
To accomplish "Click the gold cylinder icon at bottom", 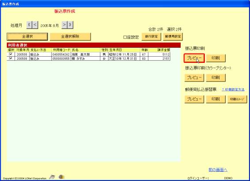I will 61,177.
